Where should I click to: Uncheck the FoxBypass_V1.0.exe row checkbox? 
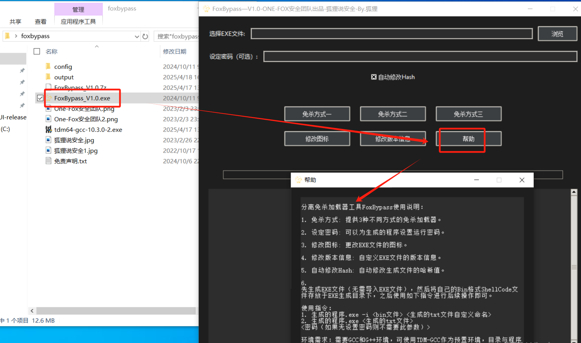point(40,98)
